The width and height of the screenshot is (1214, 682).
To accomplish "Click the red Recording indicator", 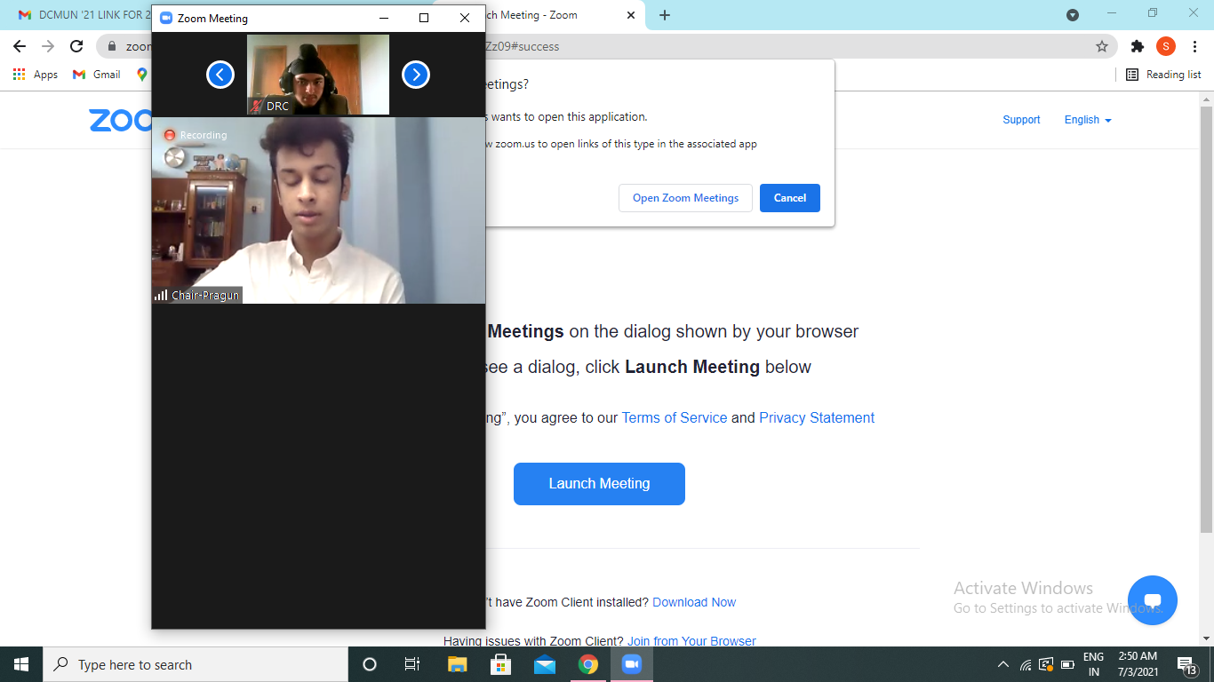I will [195, 135].
